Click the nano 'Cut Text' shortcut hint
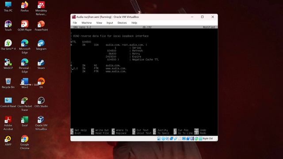The height and width of the screenshot is (159, 283). [141, 130]
